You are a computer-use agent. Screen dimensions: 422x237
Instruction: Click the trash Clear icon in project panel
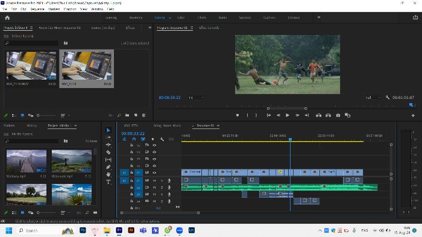(143, 115)
